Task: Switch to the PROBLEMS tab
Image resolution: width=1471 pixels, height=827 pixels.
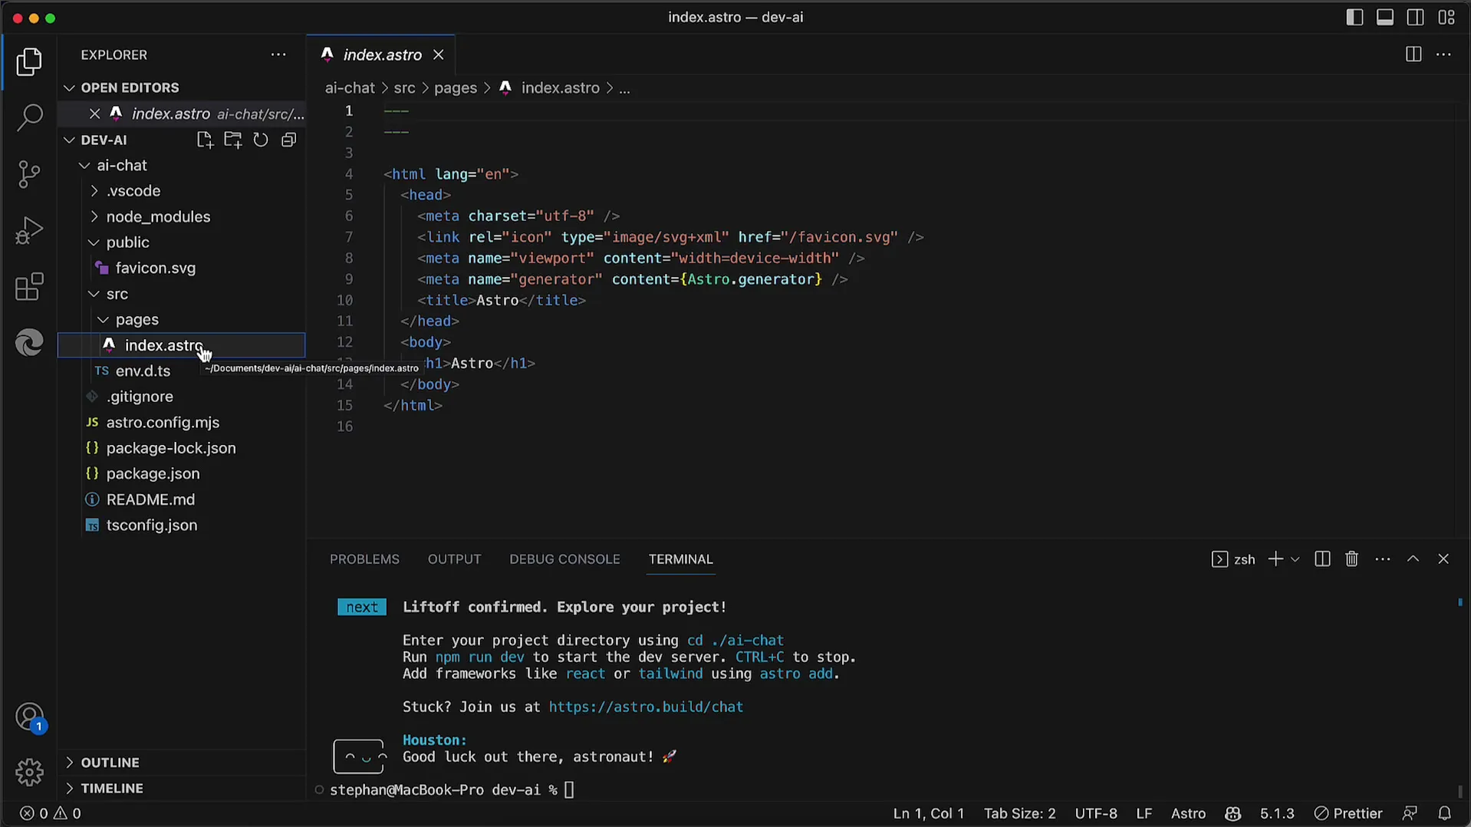Action: point(364,559)
